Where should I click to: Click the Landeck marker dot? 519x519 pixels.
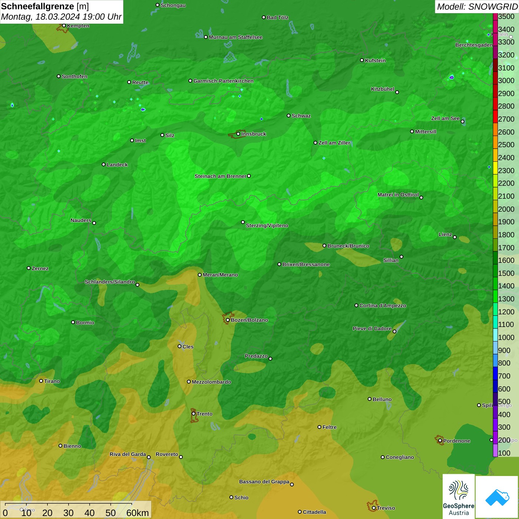point(103,164)
